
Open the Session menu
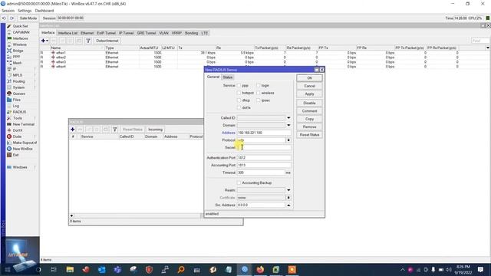(8, 11)
